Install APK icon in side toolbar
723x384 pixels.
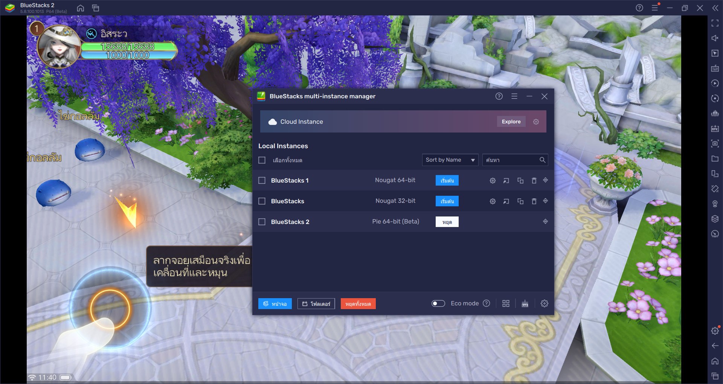tap(715, 128)
